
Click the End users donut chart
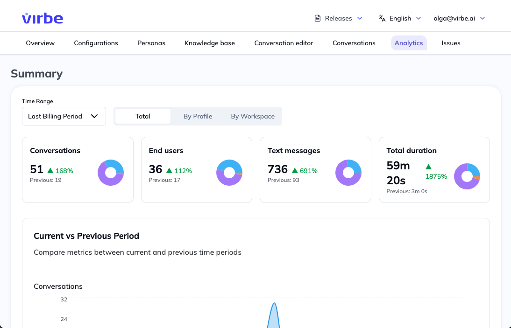(229, 173)
